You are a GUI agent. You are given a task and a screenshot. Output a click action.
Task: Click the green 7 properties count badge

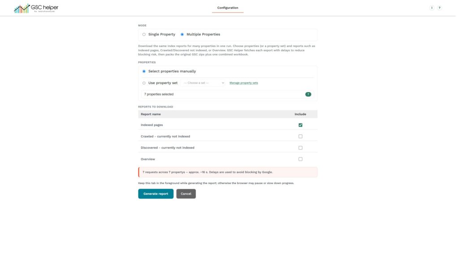308,94
